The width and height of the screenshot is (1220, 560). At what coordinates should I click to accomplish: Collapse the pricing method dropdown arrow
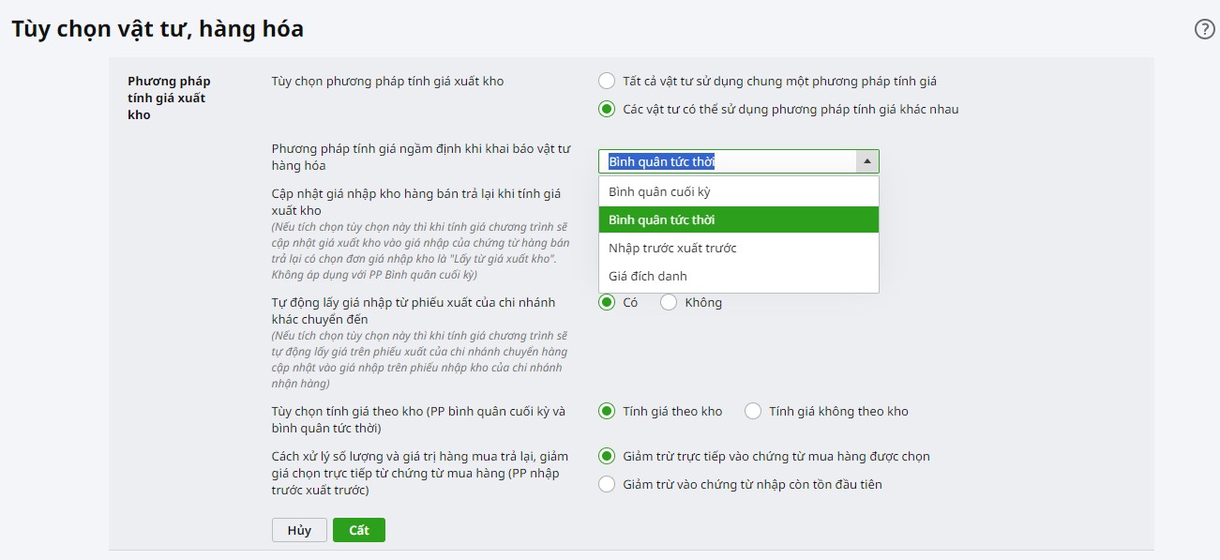tap(867, 162)
